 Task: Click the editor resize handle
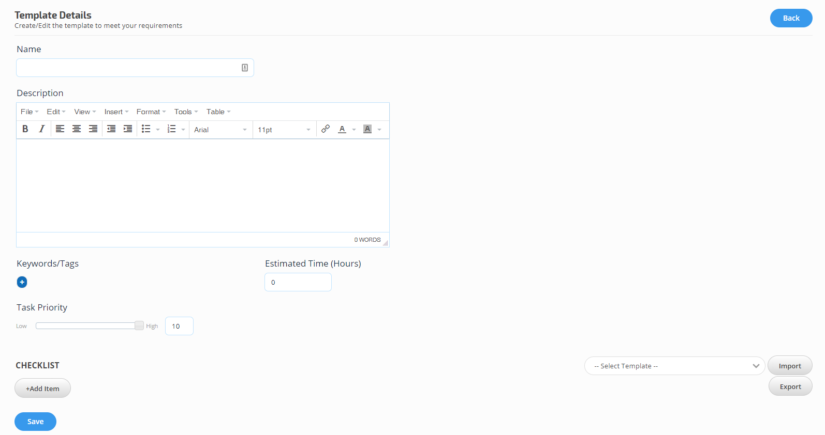point(385,243)
